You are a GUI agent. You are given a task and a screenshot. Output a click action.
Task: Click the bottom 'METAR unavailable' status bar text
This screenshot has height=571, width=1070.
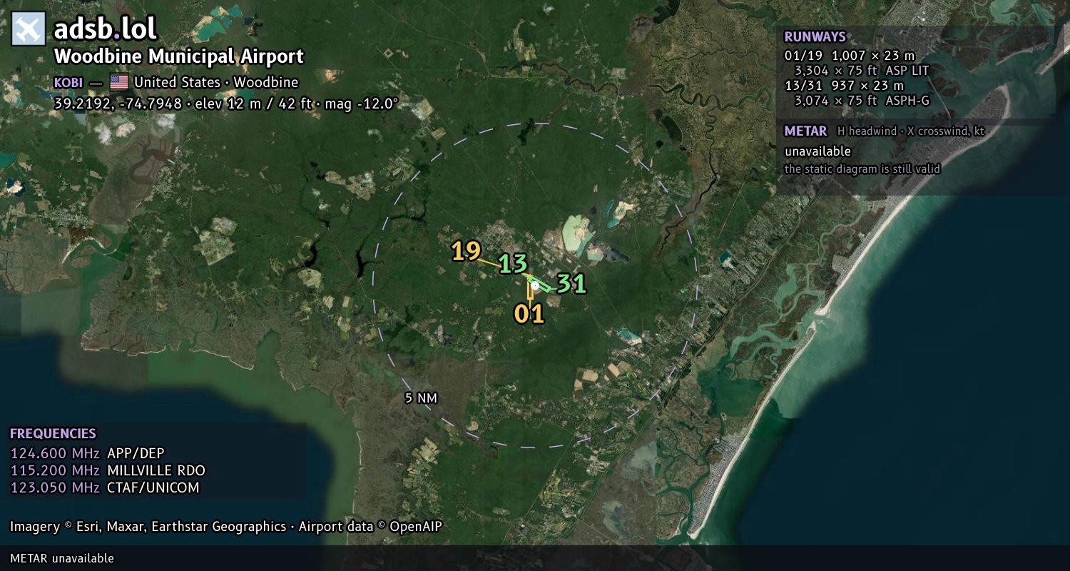(x=62, y=558)
